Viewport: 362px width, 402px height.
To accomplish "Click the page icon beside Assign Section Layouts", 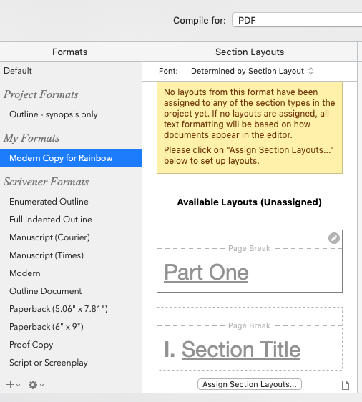I will point(346,385).
